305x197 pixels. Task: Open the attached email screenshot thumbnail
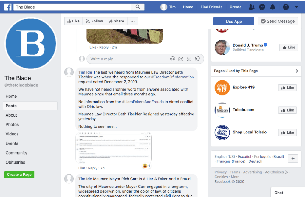pos(114,148)
